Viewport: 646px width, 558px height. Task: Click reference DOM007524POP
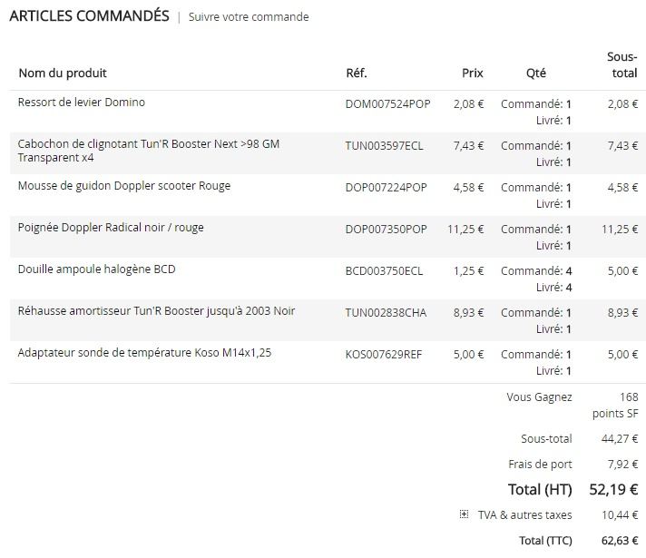pyautogui.click(x=387, y=104)
